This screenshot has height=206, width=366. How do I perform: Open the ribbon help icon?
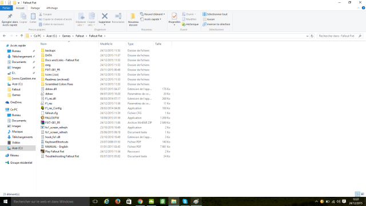[x=364, y=8]
